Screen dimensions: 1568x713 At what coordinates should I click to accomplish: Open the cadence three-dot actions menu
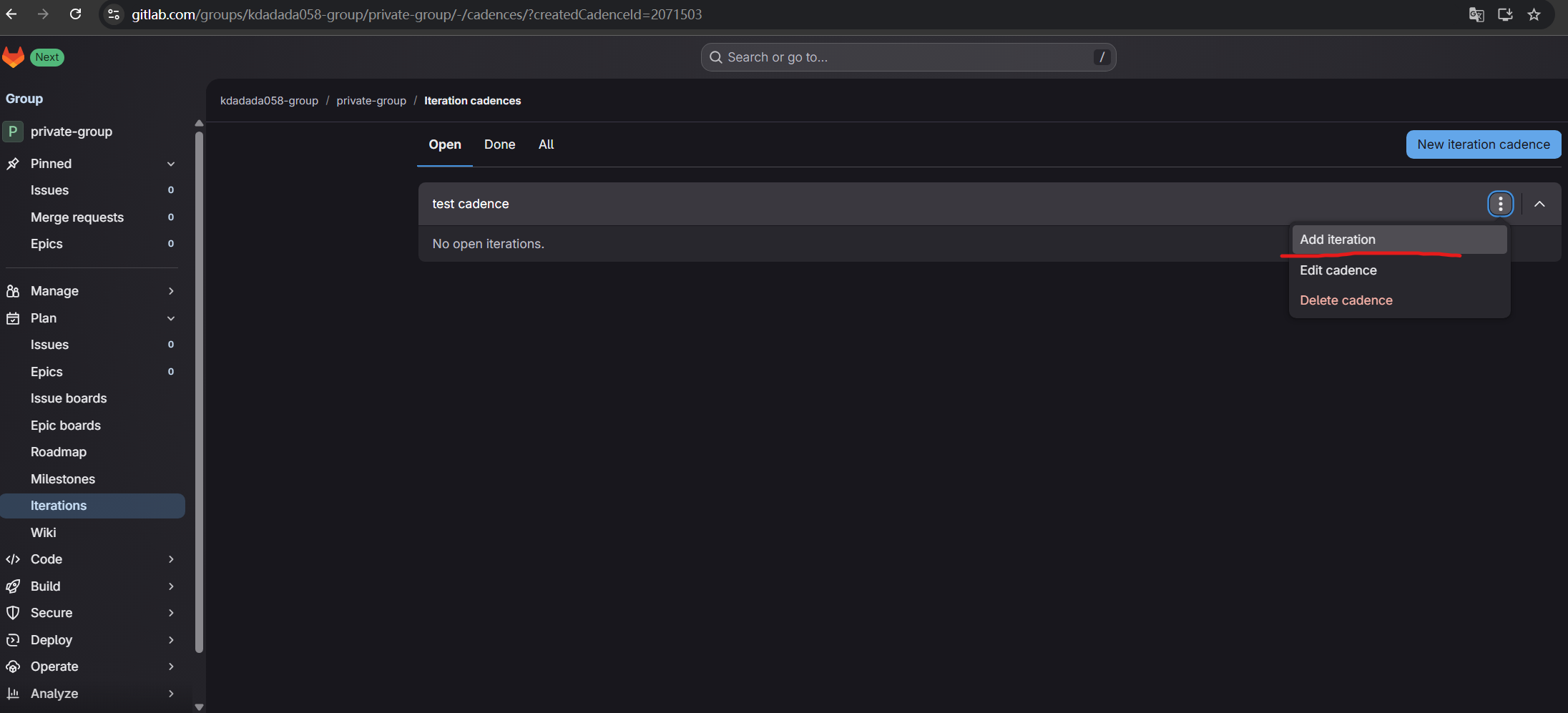point(1500,204)
